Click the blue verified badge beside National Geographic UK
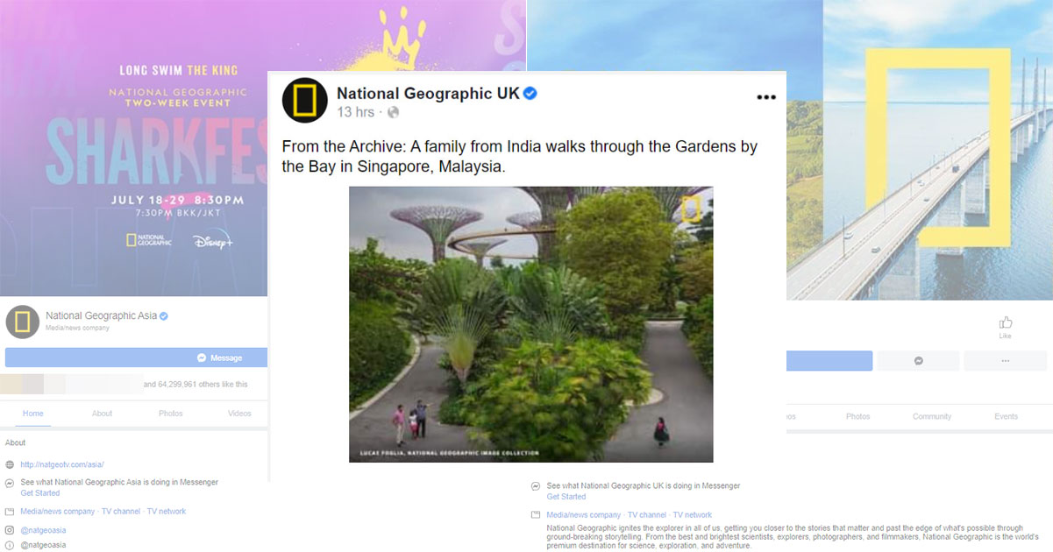 530,94
